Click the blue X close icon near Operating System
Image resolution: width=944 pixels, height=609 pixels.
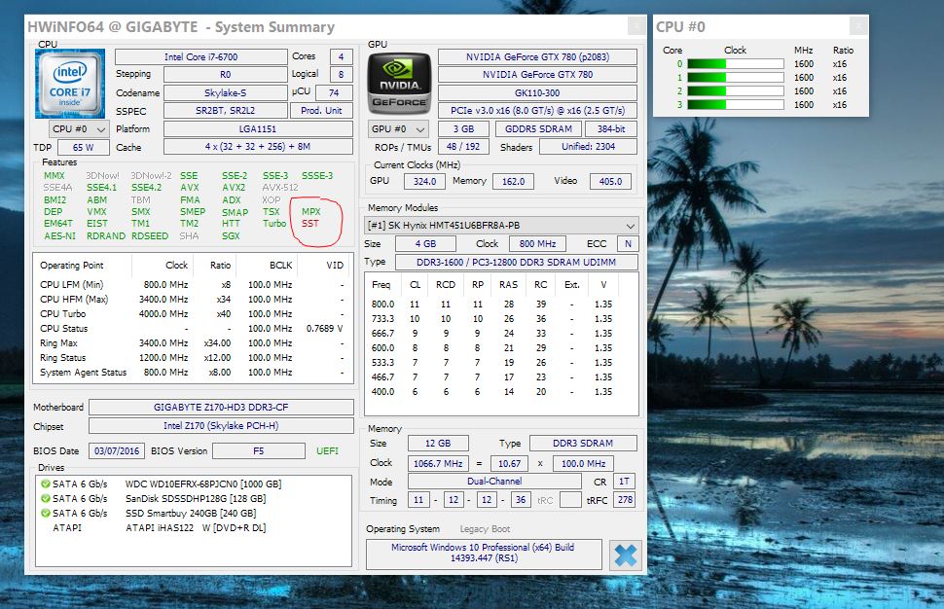pos(625,555)
